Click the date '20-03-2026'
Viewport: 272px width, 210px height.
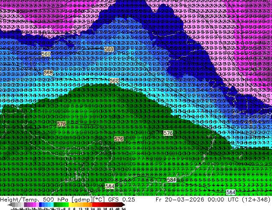(x=184, y=199)
